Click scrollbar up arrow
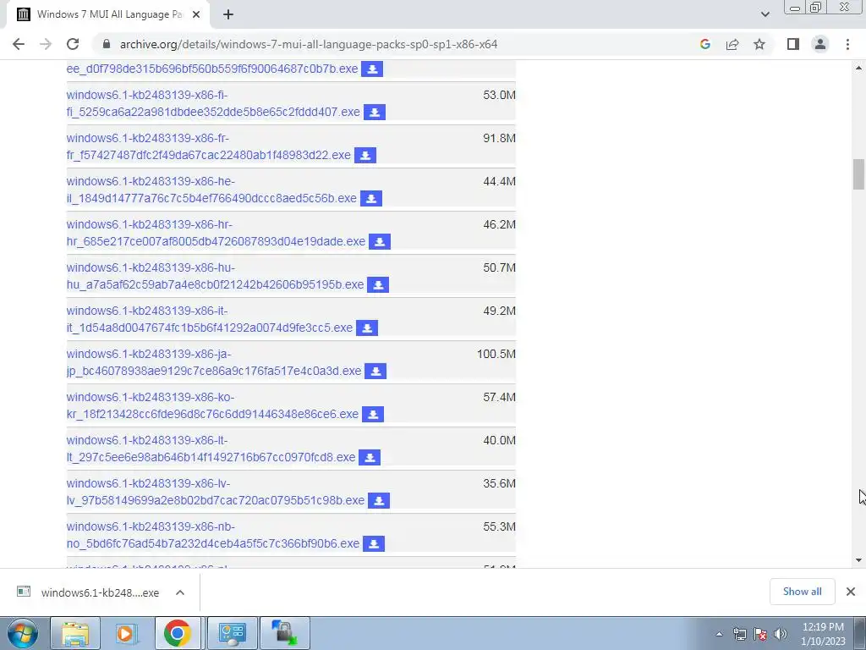Screen dimensions: 866x650 (x=858, y=68)
